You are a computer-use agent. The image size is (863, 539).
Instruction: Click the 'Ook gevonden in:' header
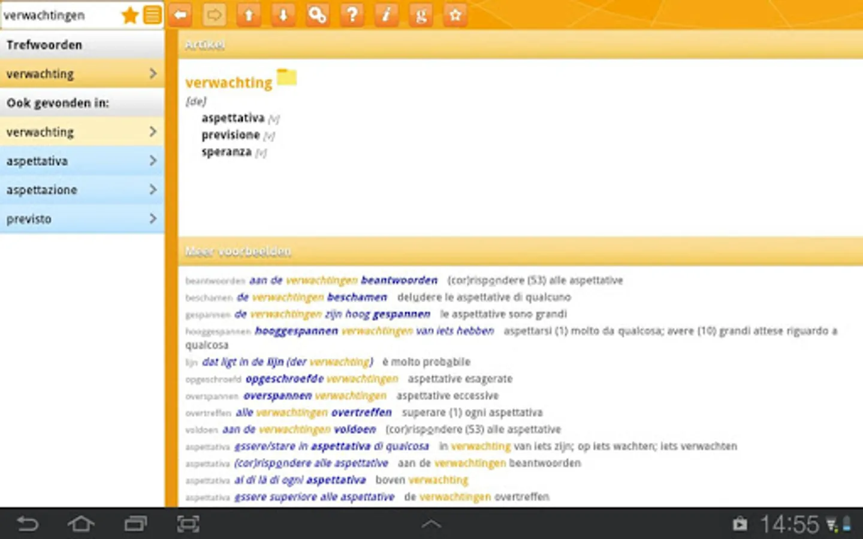82,103
